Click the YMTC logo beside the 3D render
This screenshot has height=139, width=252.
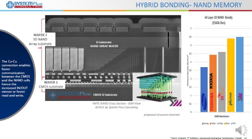click(x=176, y=103)
